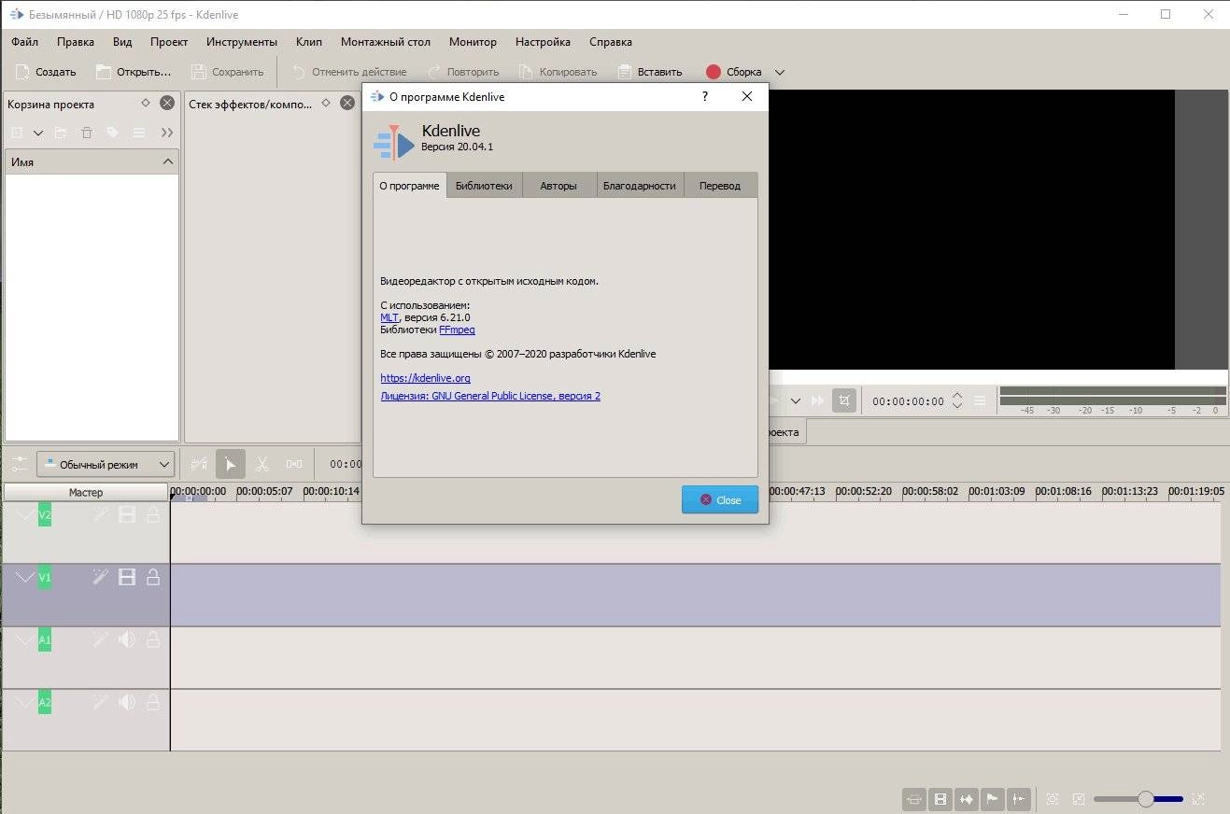
Task: Open the https://kdenlive.org link
Action: coord(425,378)
